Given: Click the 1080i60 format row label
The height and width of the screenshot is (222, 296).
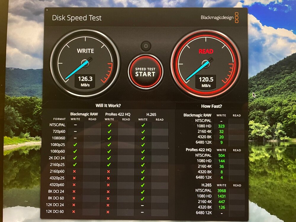Looking at the screenshot, I should 59,138.
